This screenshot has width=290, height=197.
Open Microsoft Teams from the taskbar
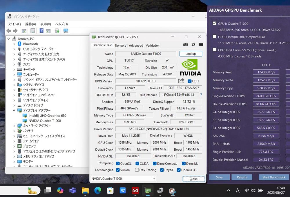72,190
